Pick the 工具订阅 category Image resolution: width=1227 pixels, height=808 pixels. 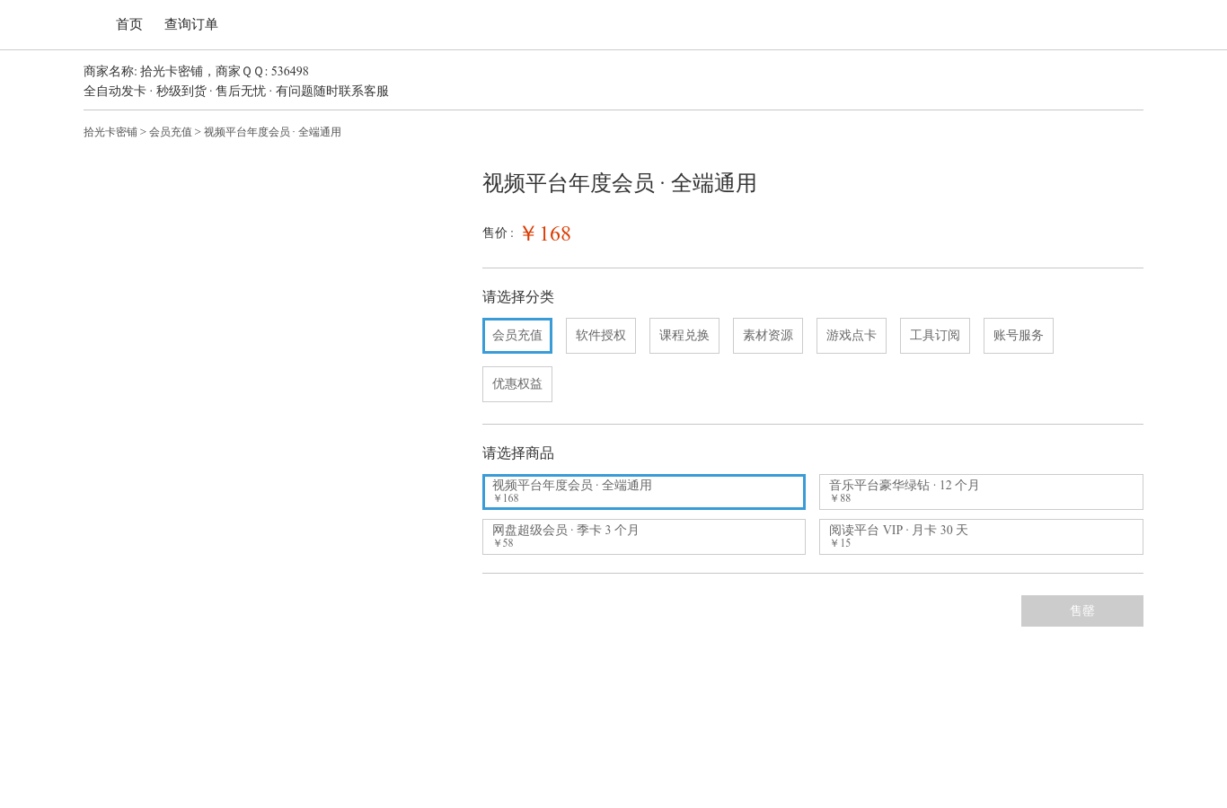(935, 336)
